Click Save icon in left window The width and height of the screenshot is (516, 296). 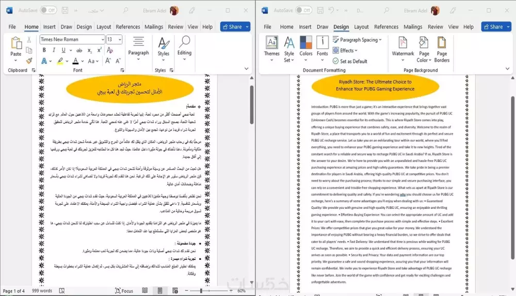(x=65, y=10)
